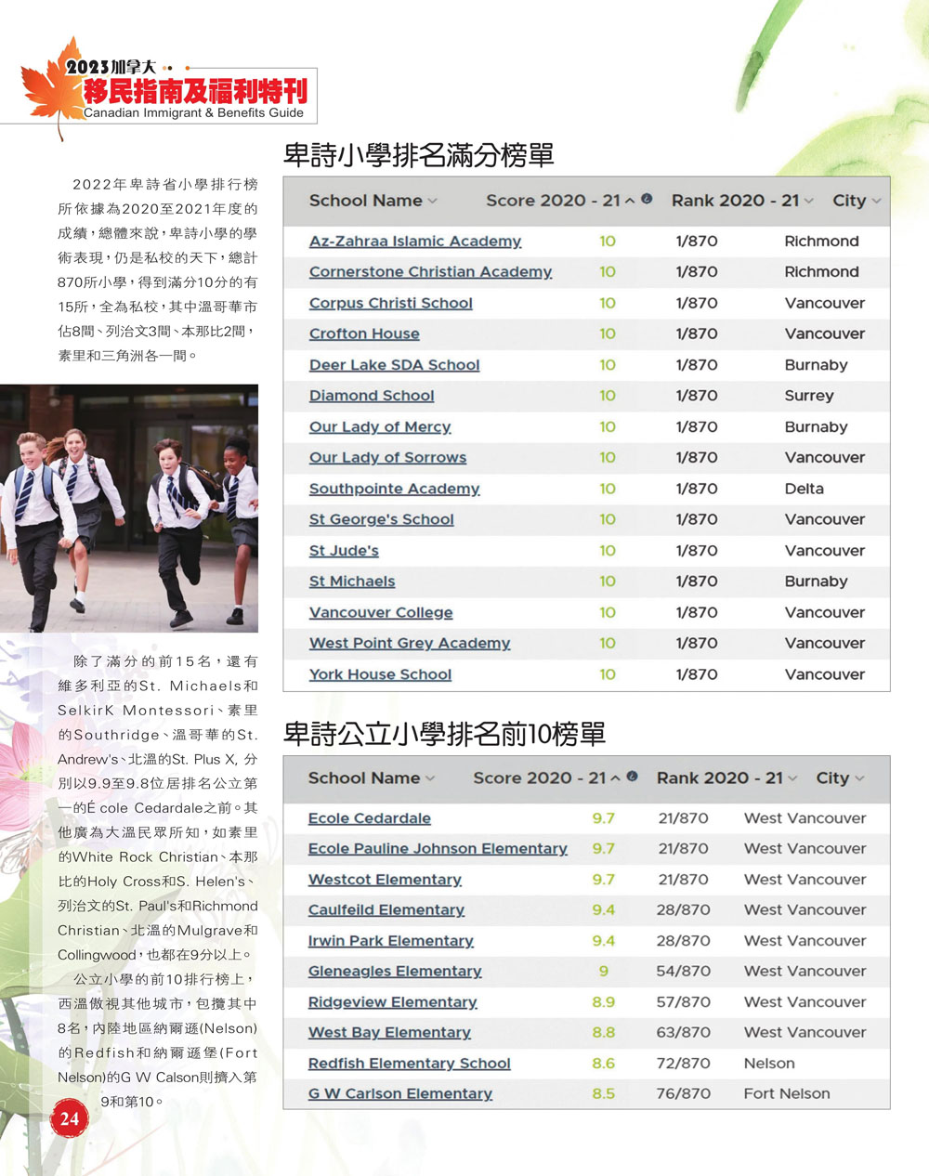Open the West Bay Elementary link
The width and height of the screenshot is (929, 1176).
pyautogui.click(x=389, y=1032)
